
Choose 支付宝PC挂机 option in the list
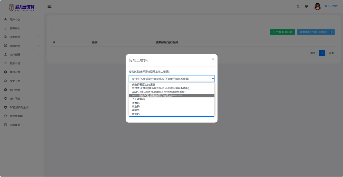coord(171,88)
